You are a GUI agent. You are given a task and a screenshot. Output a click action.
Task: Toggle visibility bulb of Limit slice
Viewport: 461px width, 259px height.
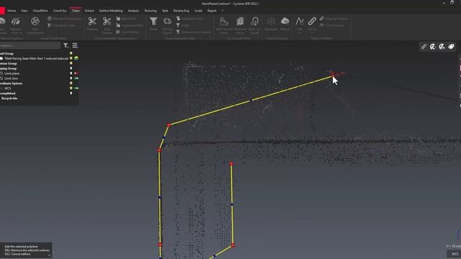pyautogui.click(x=71, y=78)
